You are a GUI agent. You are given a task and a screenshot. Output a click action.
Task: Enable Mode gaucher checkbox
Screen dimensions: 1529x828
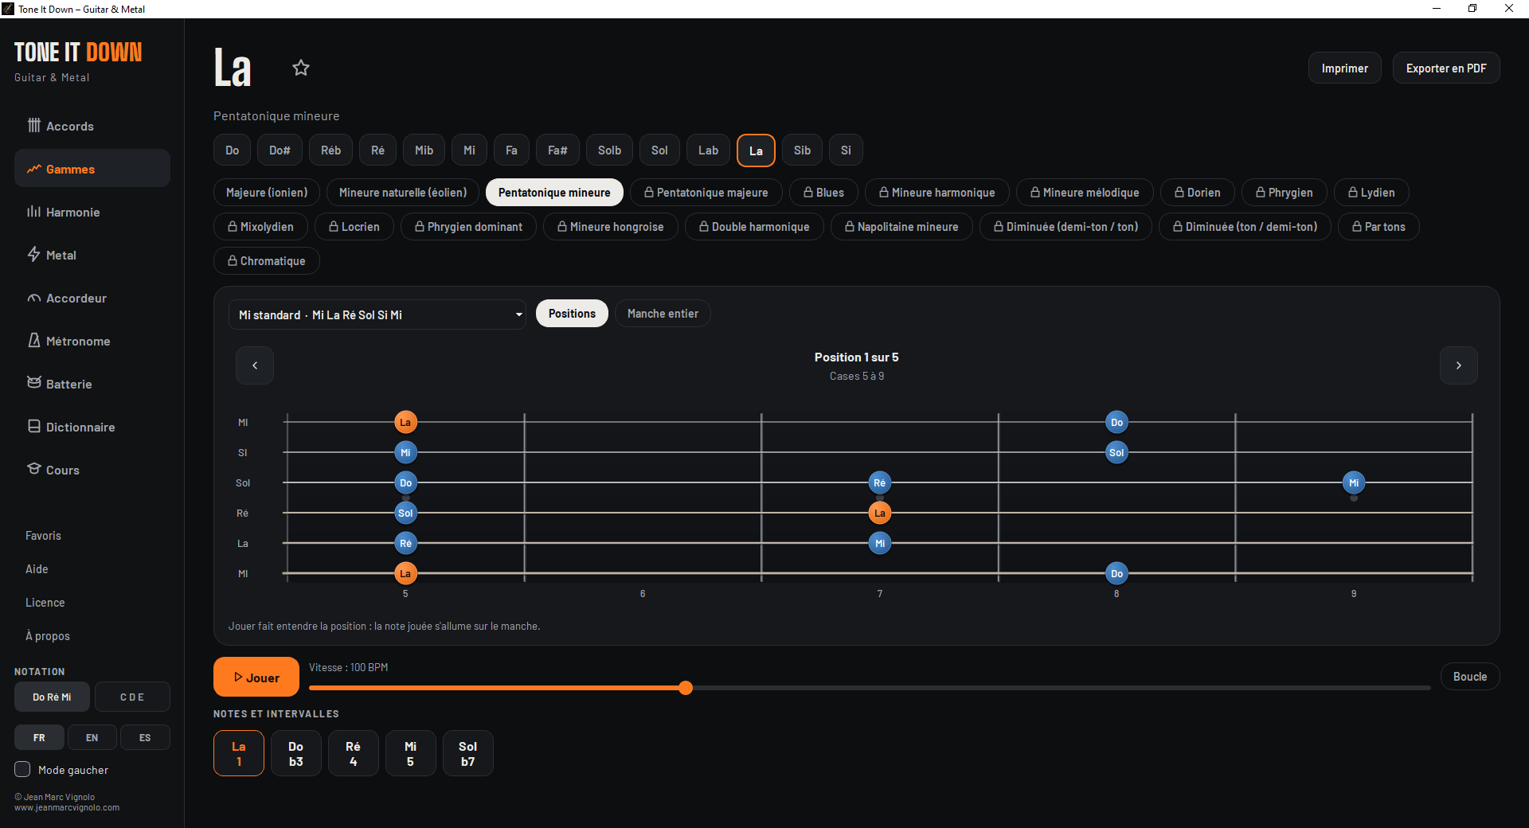[x=22, y=769]
